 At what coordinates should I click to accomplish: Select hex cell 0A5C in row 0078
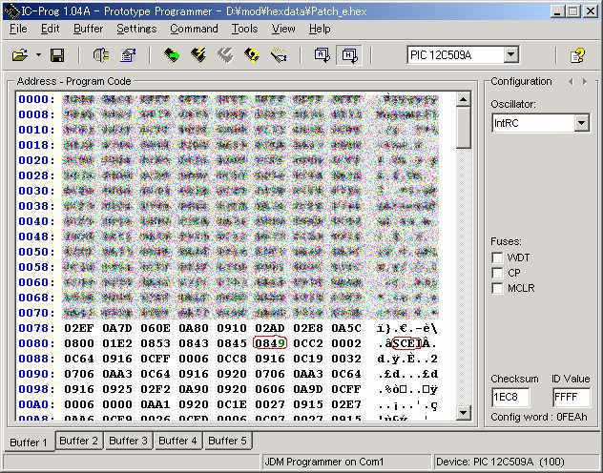pos(346,328)
